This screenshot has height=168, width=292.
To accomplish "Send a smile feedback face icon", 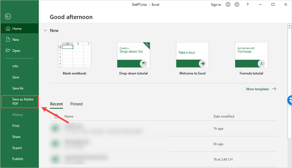I will pos(228,5).
